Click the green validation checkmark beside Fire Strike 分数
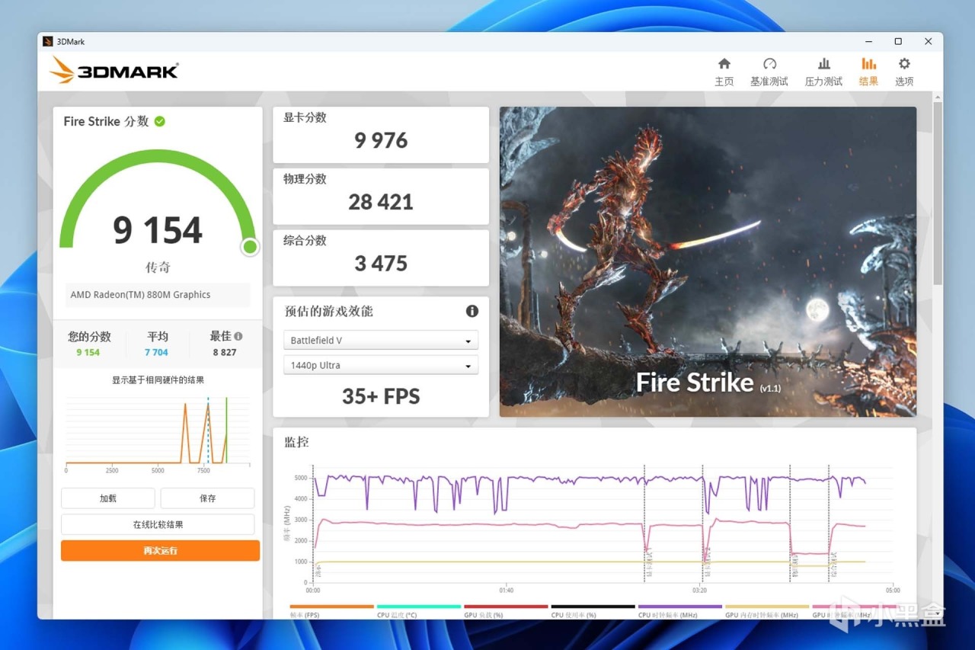Screen dimensions: 975x650 coord(160,121)
